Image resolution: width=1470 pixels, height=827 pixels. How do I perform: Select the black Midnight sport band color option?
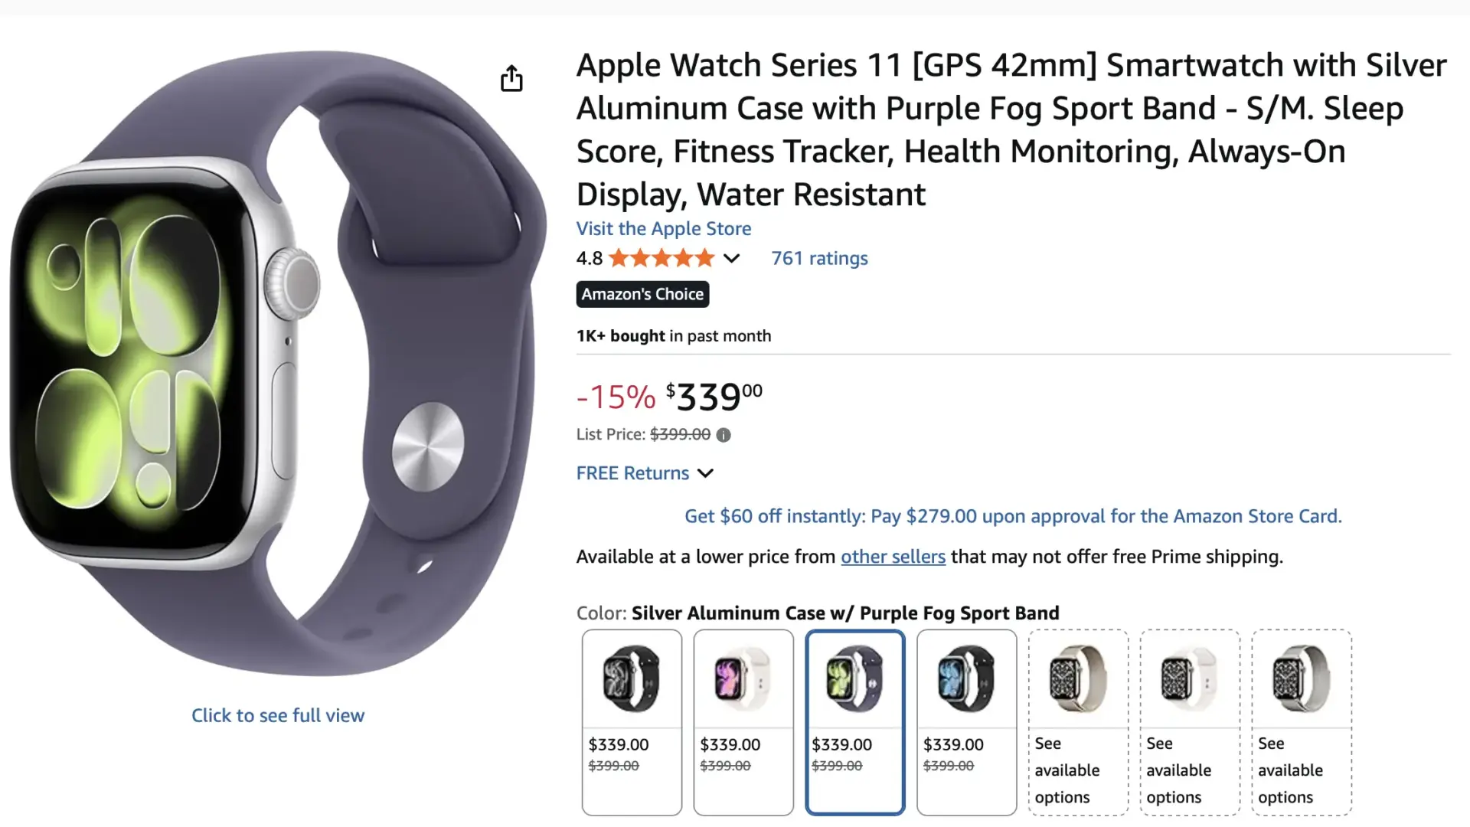pyautogui.click(x=632, y=677)
